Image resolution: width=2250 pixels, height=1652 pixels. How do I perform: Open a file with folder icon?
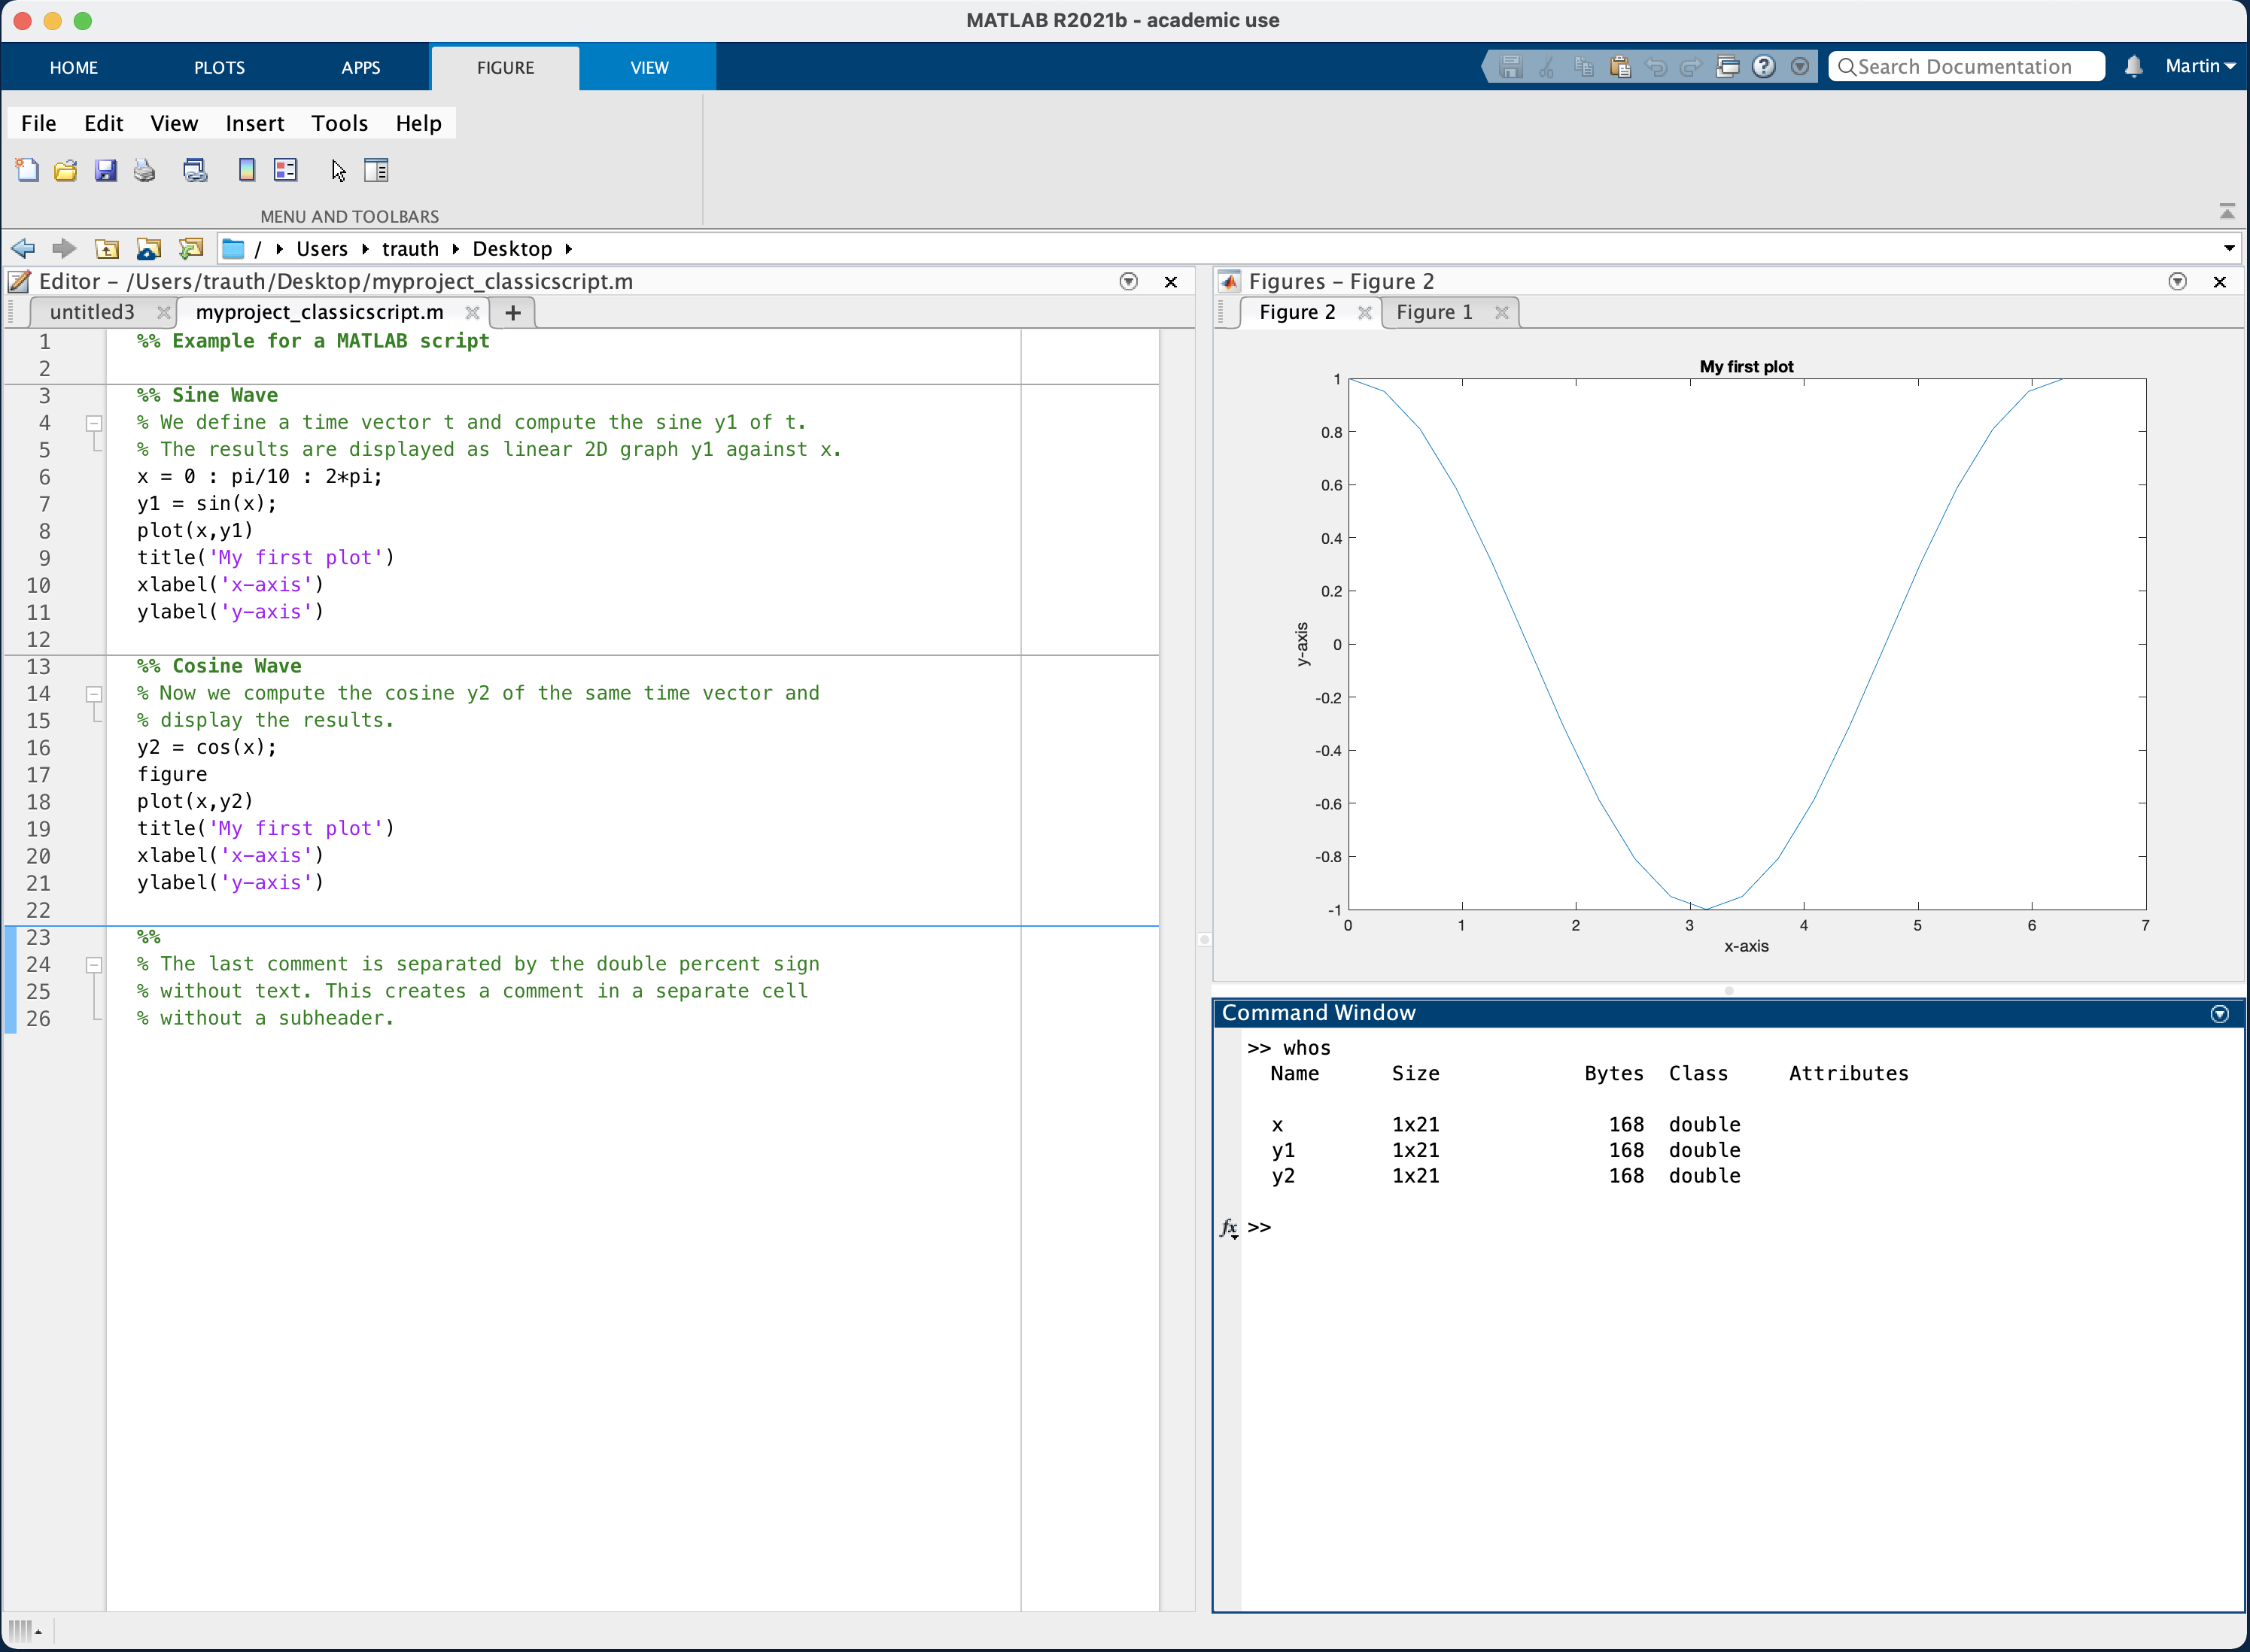[66, 170]
